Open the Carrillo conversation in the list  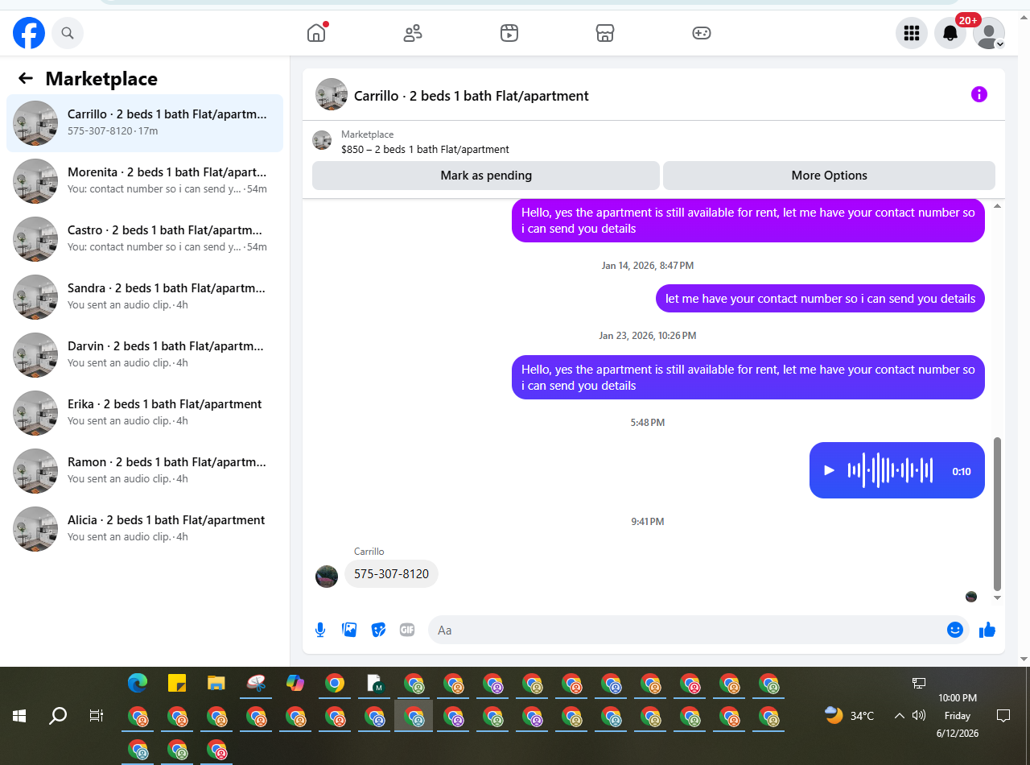pyautogui.click(x=145, y=123)
